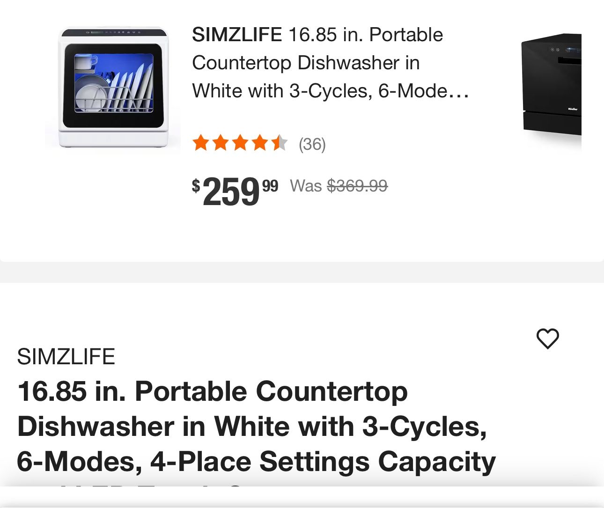604x508 pixels.
Task: Save the product with the heart icon
Action: [547, 339]
